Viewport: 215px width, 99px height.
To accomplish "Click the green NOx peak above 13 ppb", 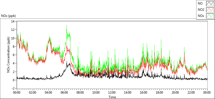I will tap(67, 25).
